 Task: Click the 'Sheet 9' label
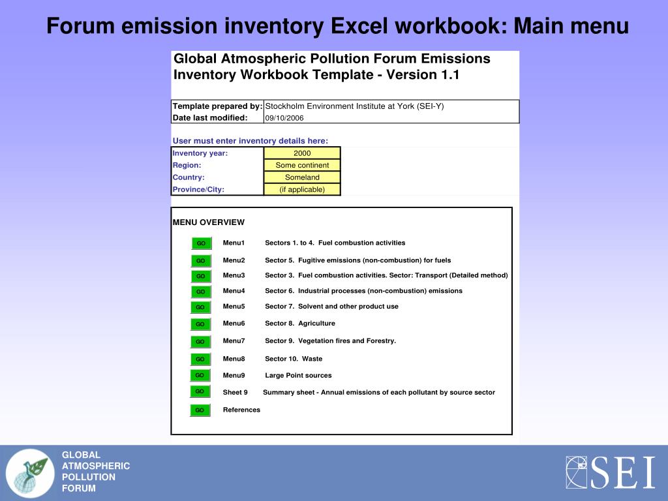pyautogui.click(x=235, y=392)
